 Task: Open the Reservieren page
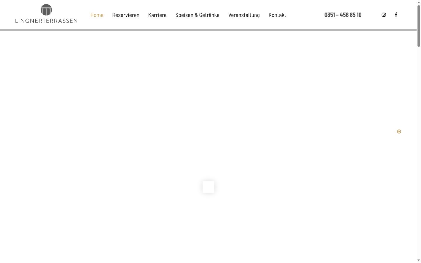click(x=126, y=15)
